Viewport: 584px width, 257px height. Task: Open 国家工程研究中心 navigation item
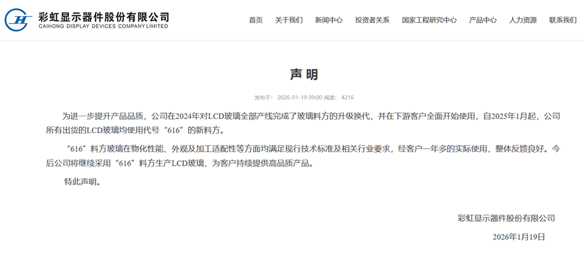tap(429, 20)
